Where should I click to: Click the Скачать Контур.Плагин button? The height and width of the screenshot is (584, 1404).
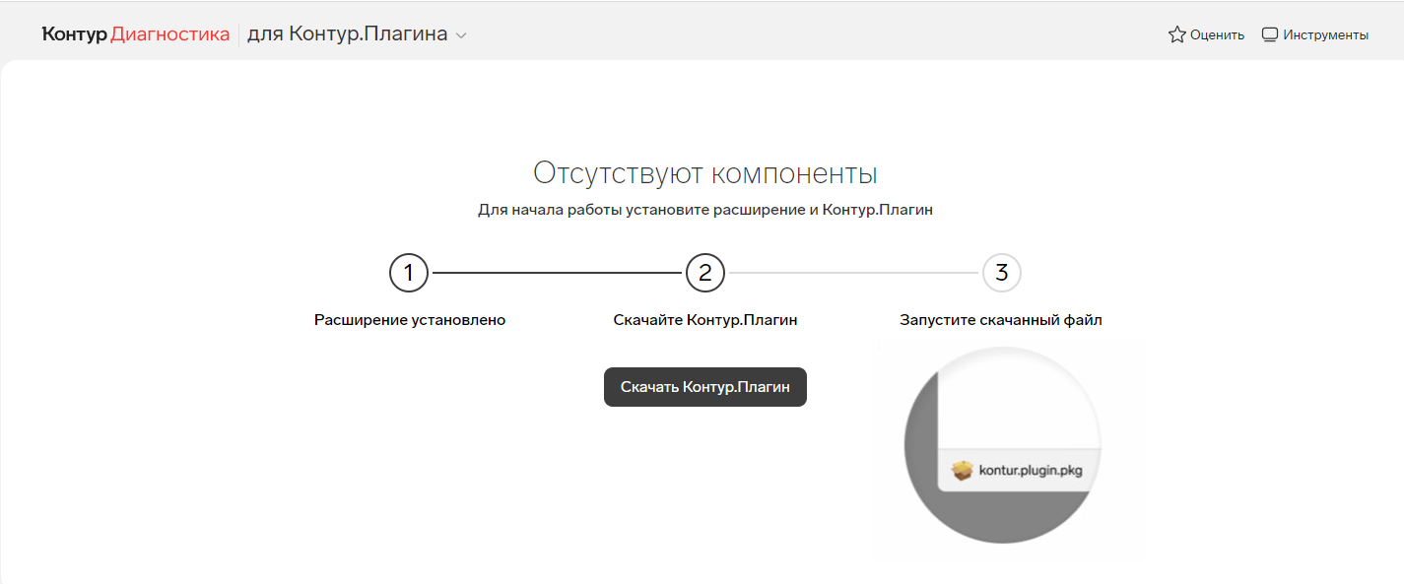pos(705,387)
